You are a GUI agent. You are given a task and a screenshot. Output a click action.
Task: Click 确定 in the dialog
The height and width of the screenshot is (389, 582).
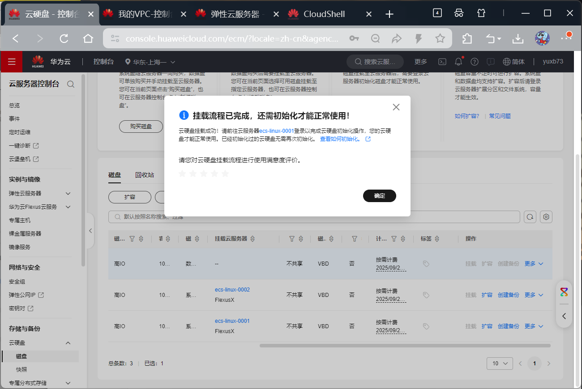click(380, 196)
